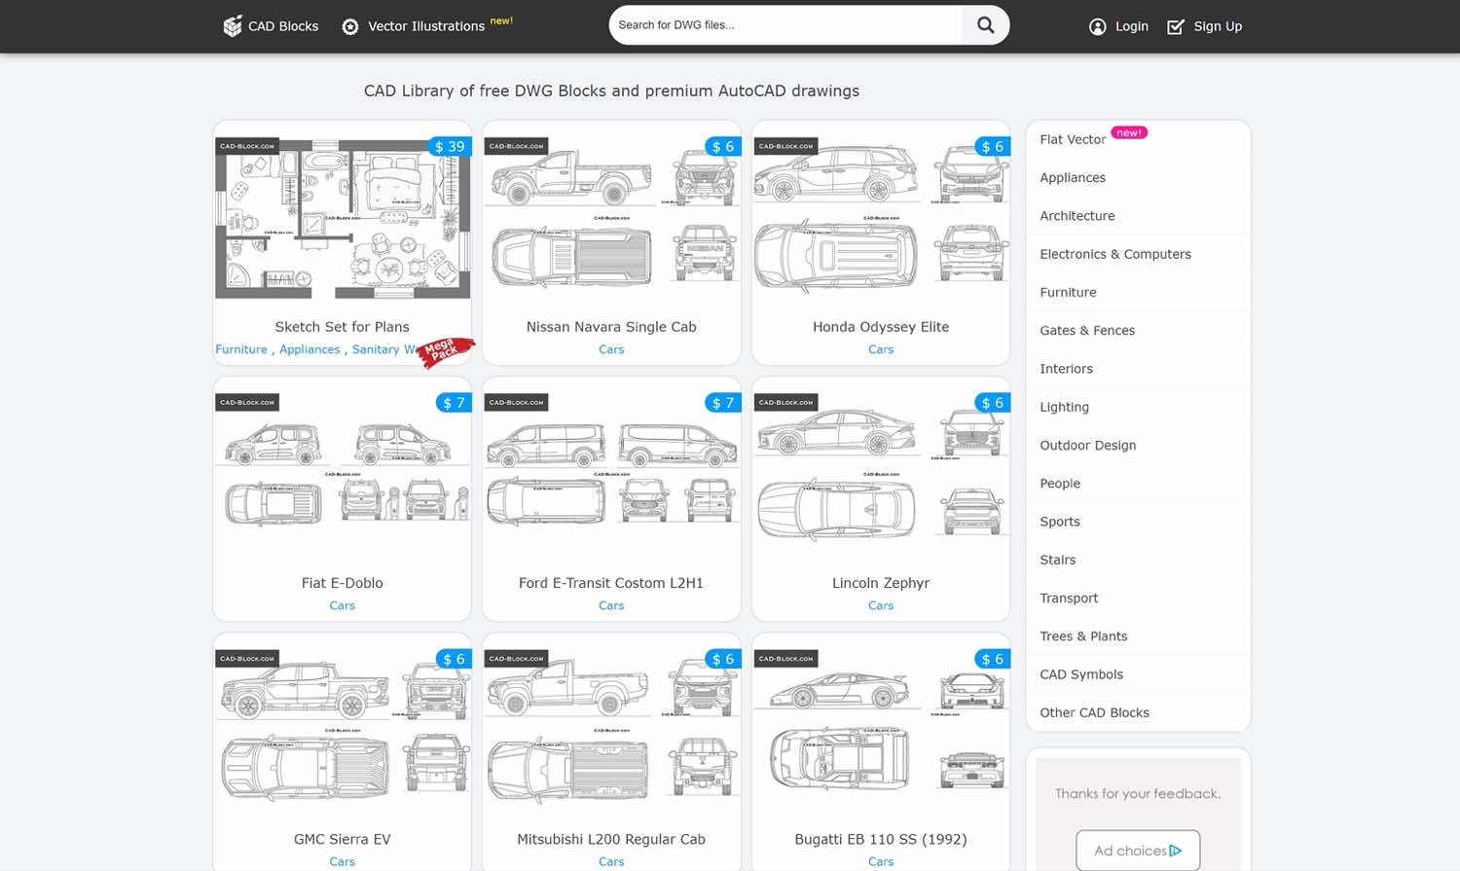This screenshot has height=871, width=1460.
Task: Click the magnifying glass search button
Action: click(985, 25)
